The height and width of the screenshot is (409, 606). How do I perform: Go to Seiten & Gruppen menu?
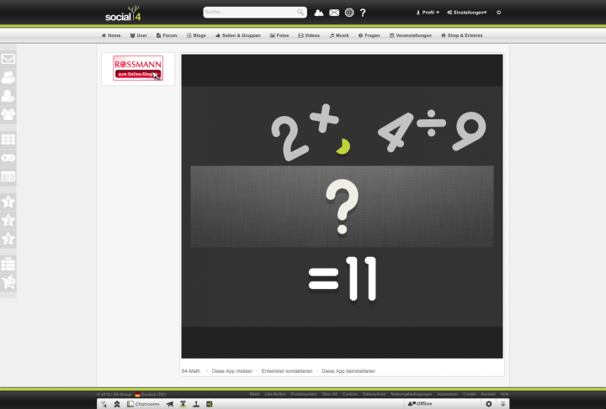pos(239,35)
